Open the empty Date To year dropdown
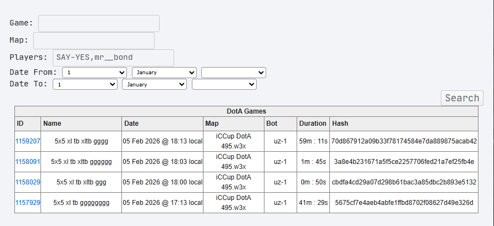Screen dimensions: 494x226 point(224,84)
